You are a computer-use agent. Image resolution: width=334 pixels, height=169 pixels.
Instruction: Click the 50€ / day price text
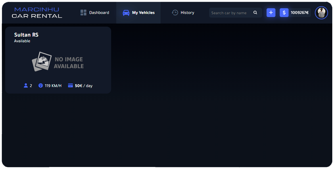(x=83, y=86)
